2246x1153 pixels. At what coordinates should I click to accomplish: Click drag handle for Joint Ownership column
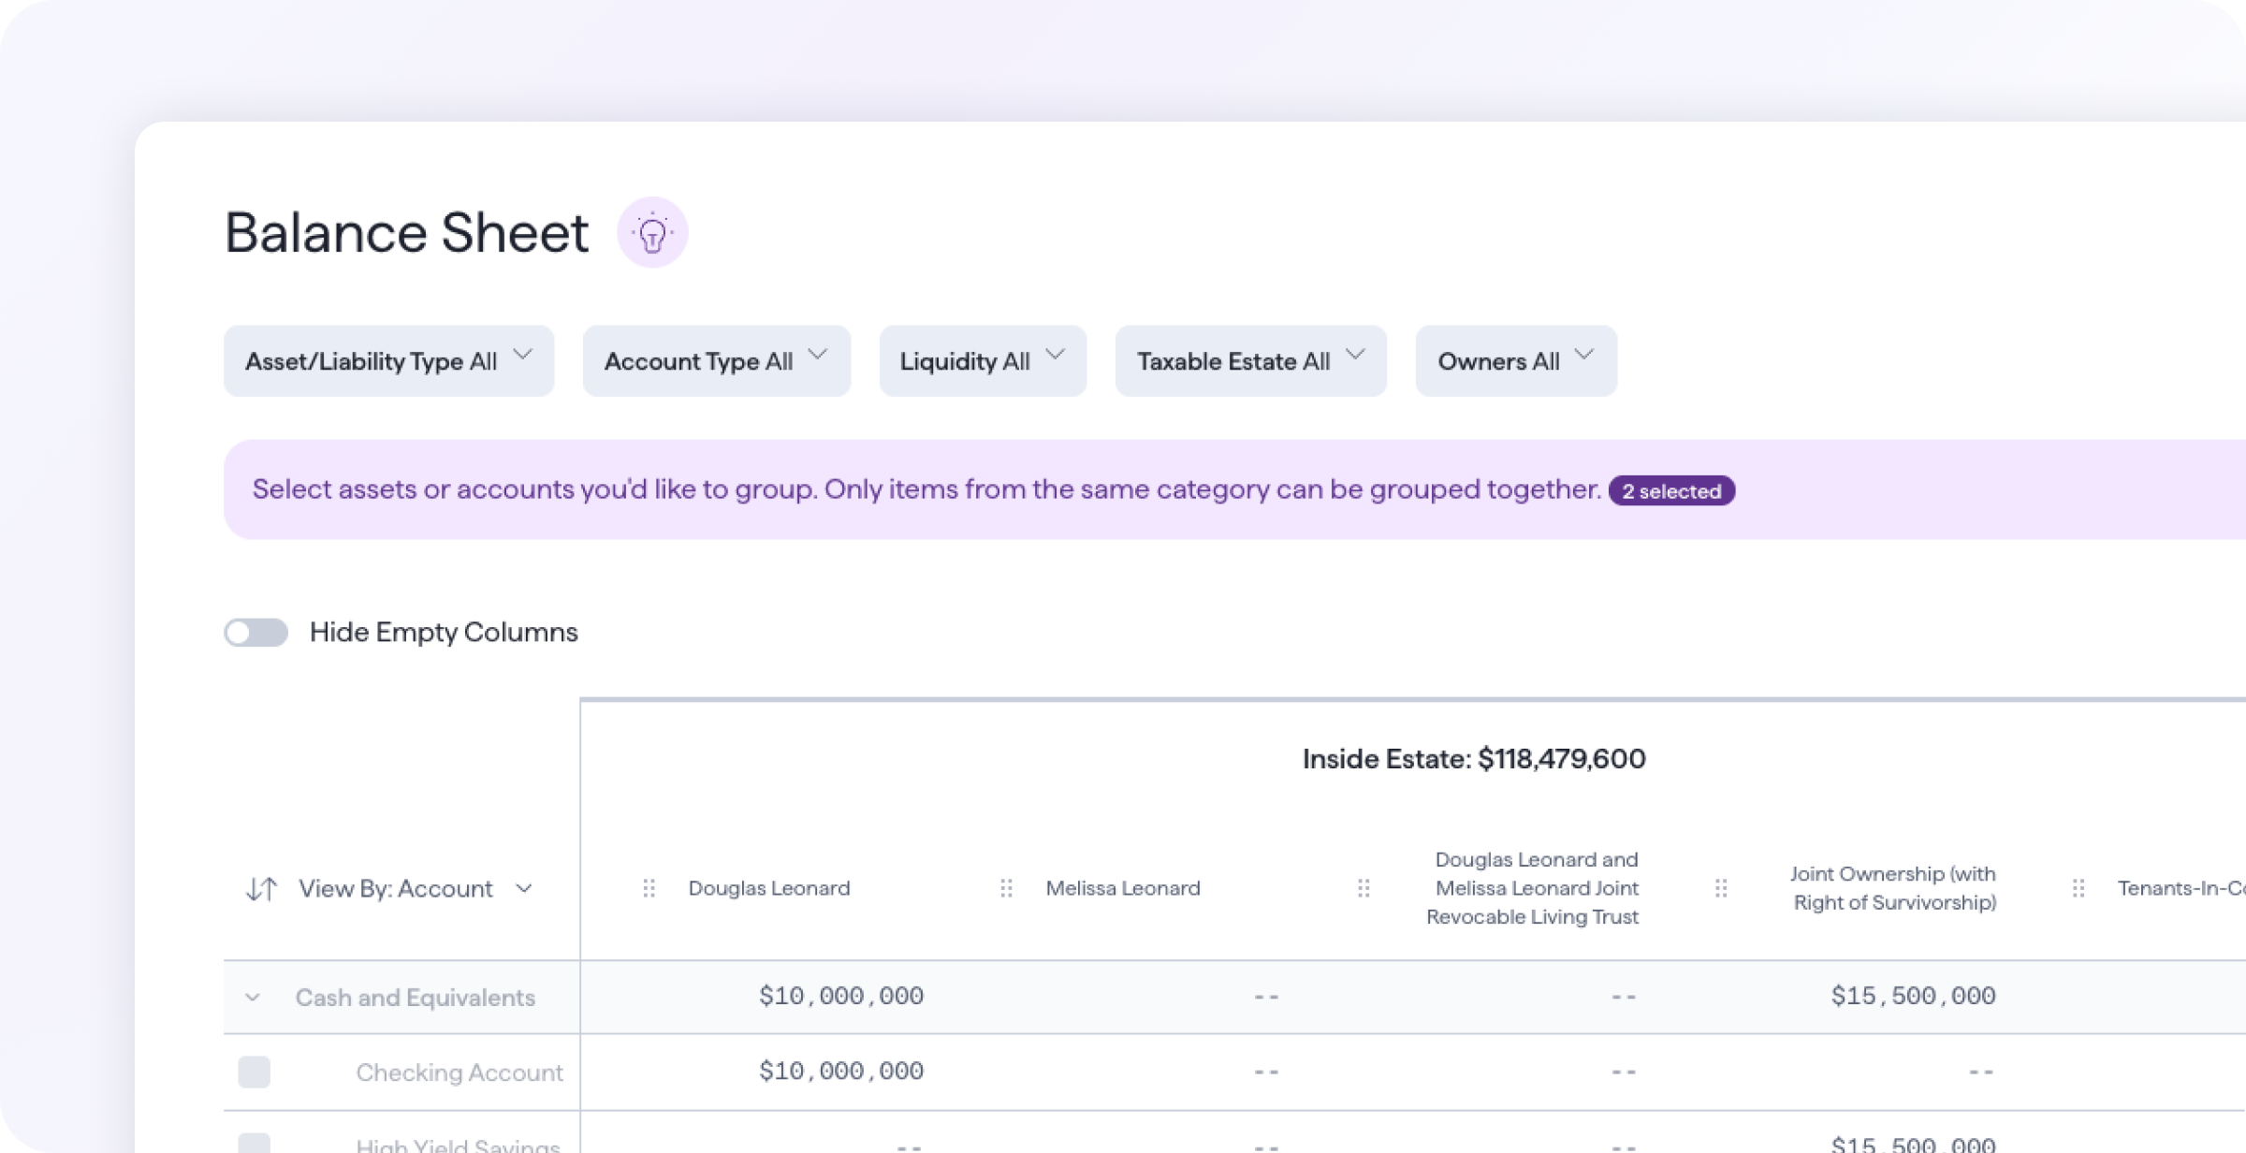point(1721,888)
